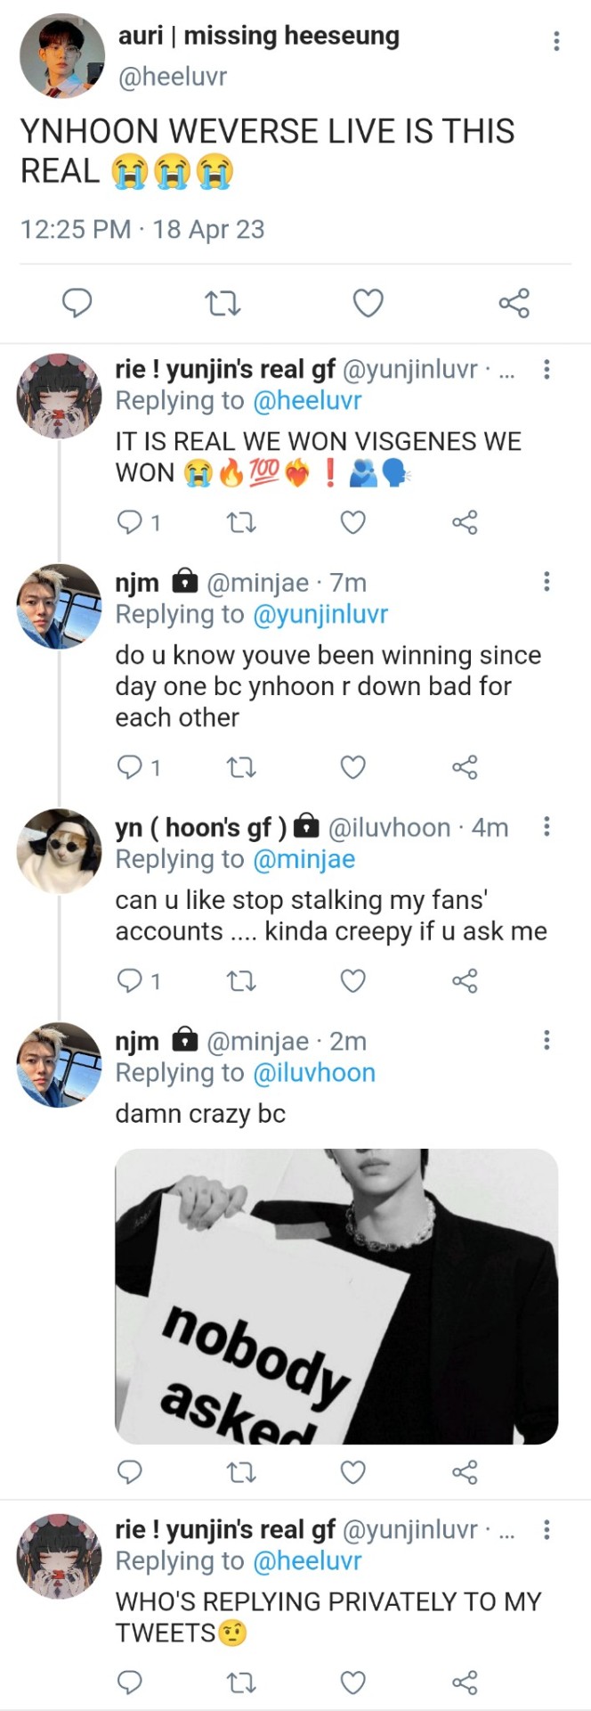Viewport: 591px width, 1711px height.
Task: Open options menu for njm's 7m reply
Action: [x=546, y=582]
